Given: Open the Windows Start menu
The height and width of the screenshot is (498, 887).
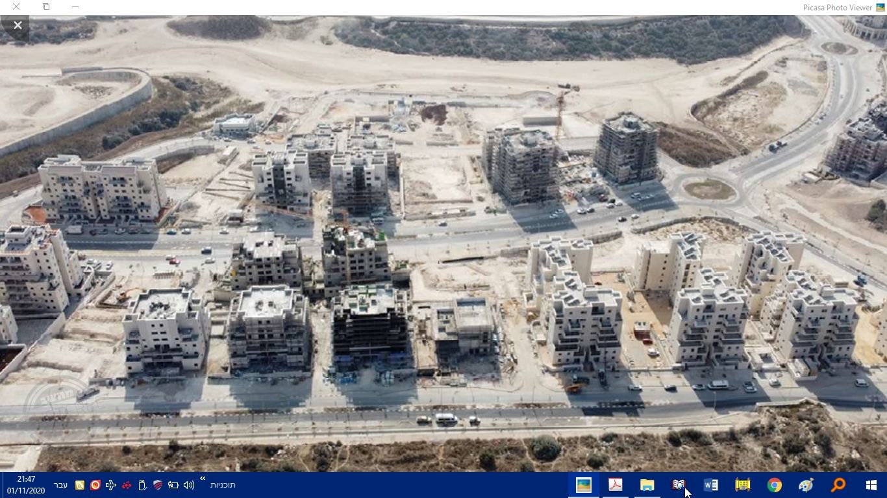Looking at the screenshot, I should point(871,485).
